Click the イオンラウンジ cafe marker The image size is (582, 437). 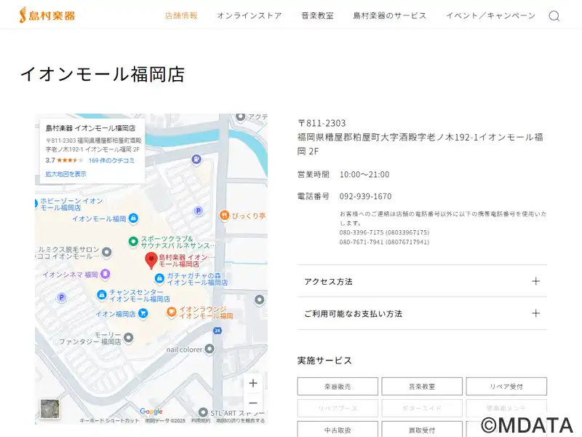tap(171, 312)
